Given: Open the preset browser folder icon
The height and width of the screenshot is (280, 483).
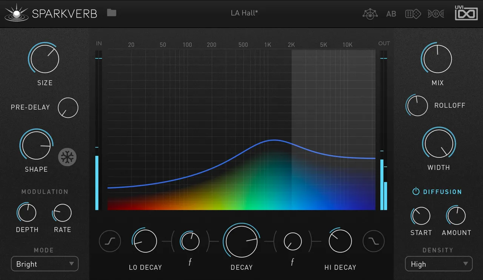Looking at the screenshot, I should (x=111, y=13).
